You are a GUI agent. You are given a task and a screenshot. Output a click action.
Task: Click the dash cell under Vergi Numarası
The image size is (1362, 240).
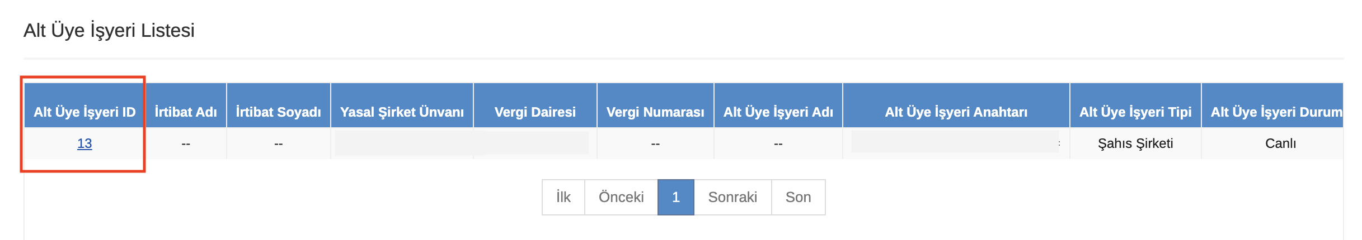[655, 144]
